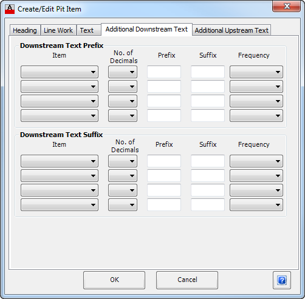
Task: Open fourth Item dropdown in Downstream Text Prefix
Action: (x=60, y=116)
